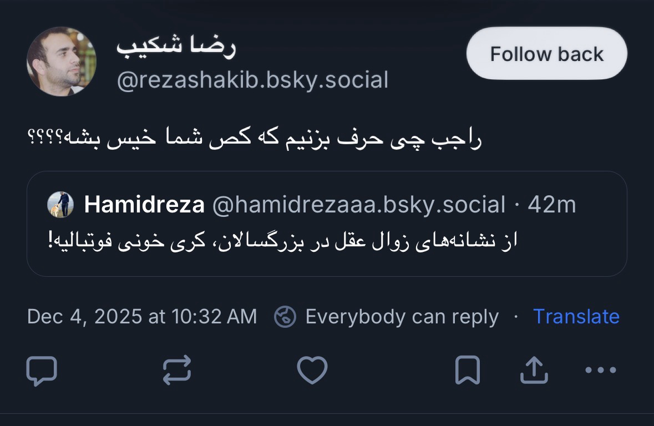Click the Translate link
Viewport: 654px width, 426px height.
576,317
